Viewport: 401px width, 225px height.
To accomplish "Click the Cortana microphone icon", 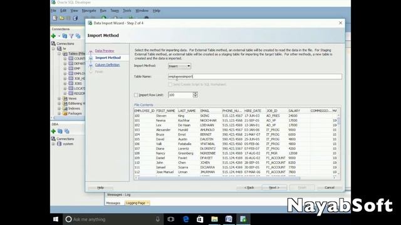I will pos(158,219).
